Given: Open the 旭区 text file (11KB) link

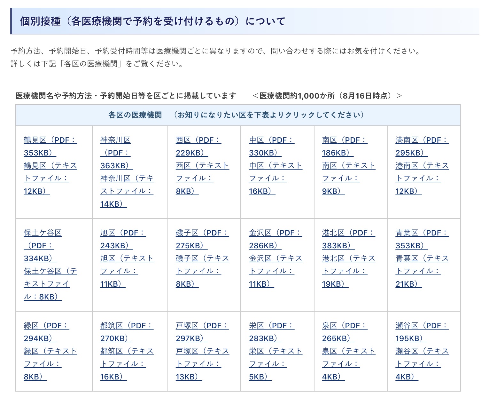Looking at the screenshot, I should pos(127,271).
